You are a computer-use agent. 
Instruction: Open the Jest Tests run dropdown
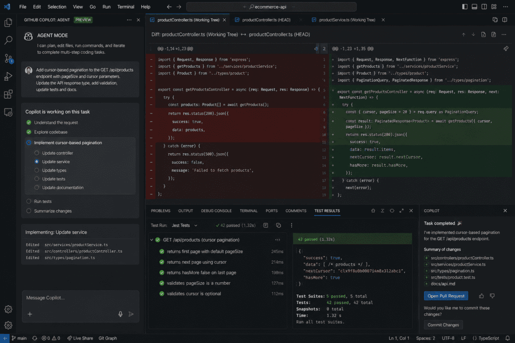185,225
